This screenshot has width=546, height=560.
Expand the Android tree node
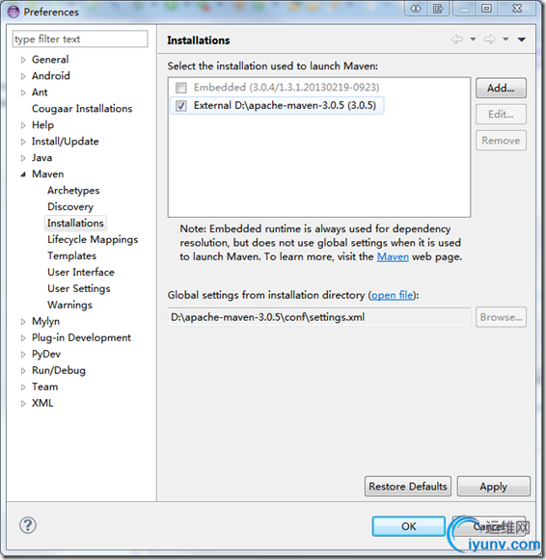(x=23, y=76)
